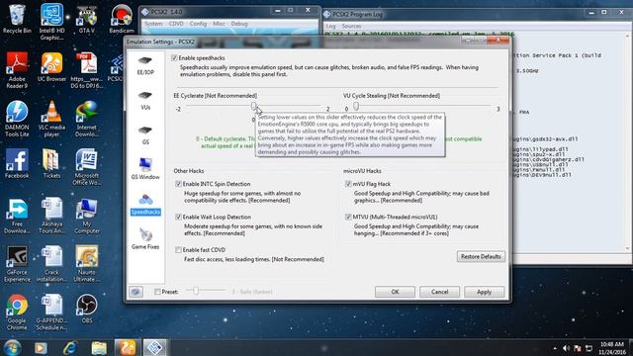Select VLC media player desktop icon
This screenshot has height=356, width=633.
(51, 119)
